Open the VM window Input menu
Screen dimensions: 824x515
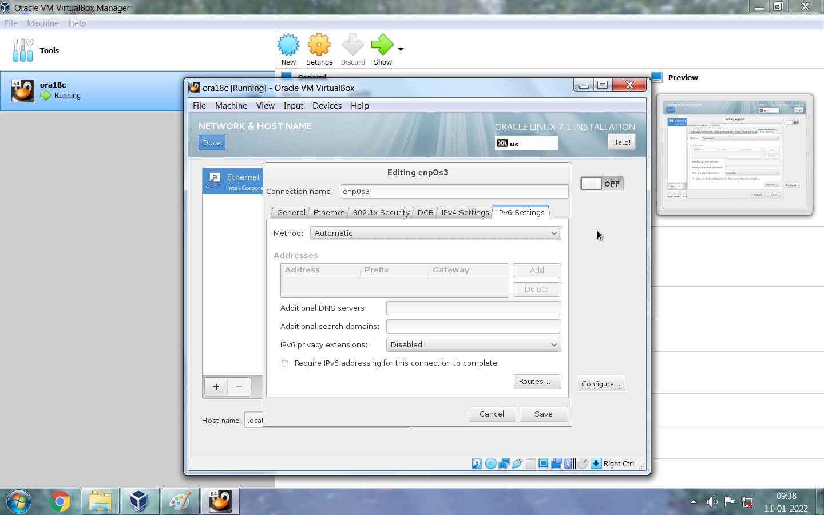click(x=293, y=106)
